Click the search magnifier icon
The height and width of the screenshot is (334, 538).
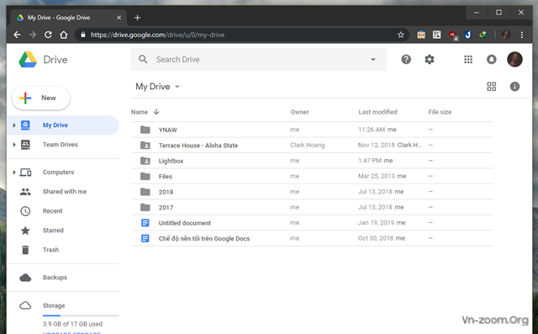(x=143, y=60)
